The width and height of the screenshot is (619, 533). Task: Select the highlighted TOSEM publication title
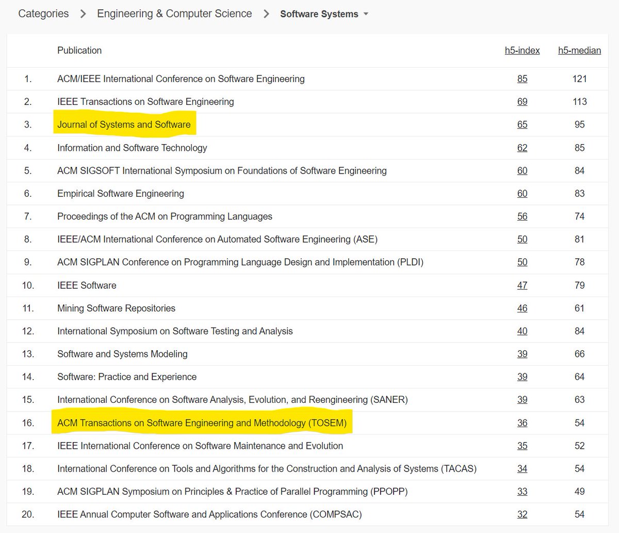tap(202, 423)
